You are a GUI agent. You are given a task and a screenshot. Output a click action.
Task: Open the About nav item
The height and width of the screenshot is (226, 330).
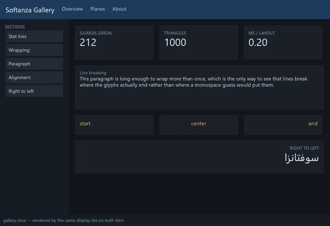click(x=119, y=9)
